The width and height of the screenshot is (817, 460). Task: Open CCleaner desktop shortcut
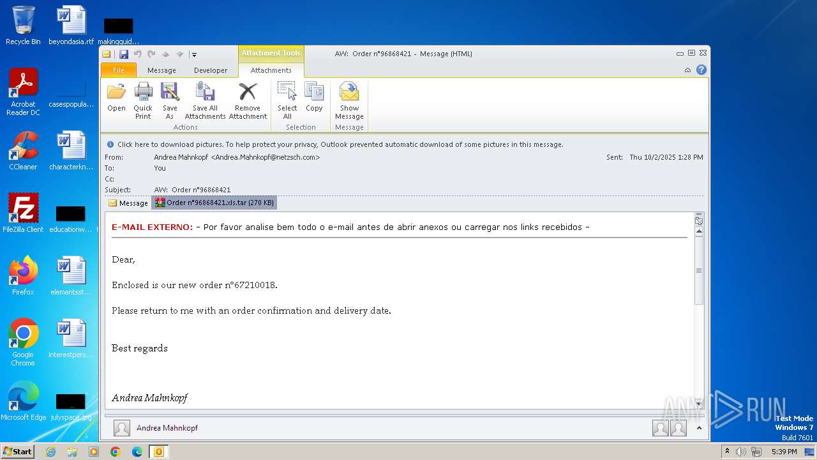point(23,150)
